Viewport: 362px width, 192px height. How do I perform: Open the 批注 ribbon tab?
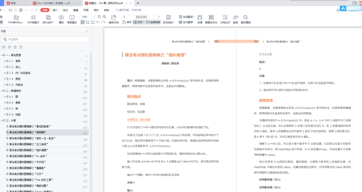(x=65, y=10)
